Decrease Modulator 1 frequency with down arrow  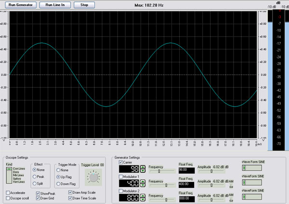(143, 185)
